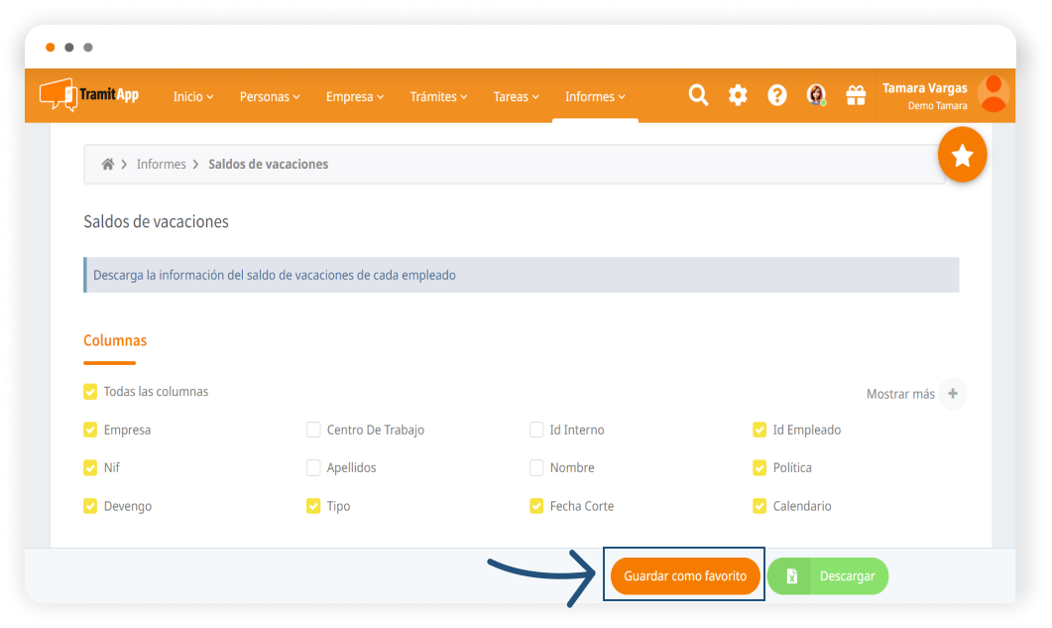Image resolution: width=1052 pixels, height=628 pixels.
Task: Click the small user avatar with status dot
Action: [x=816, y=95]
